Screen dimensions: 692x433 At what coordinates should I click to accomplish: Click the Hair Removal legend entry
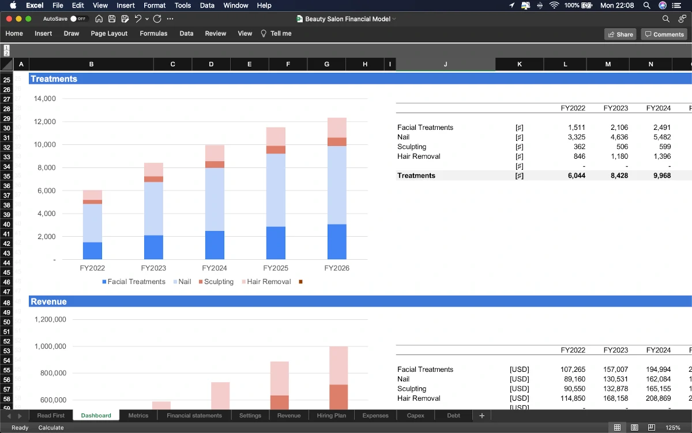(x=266, y=282)
